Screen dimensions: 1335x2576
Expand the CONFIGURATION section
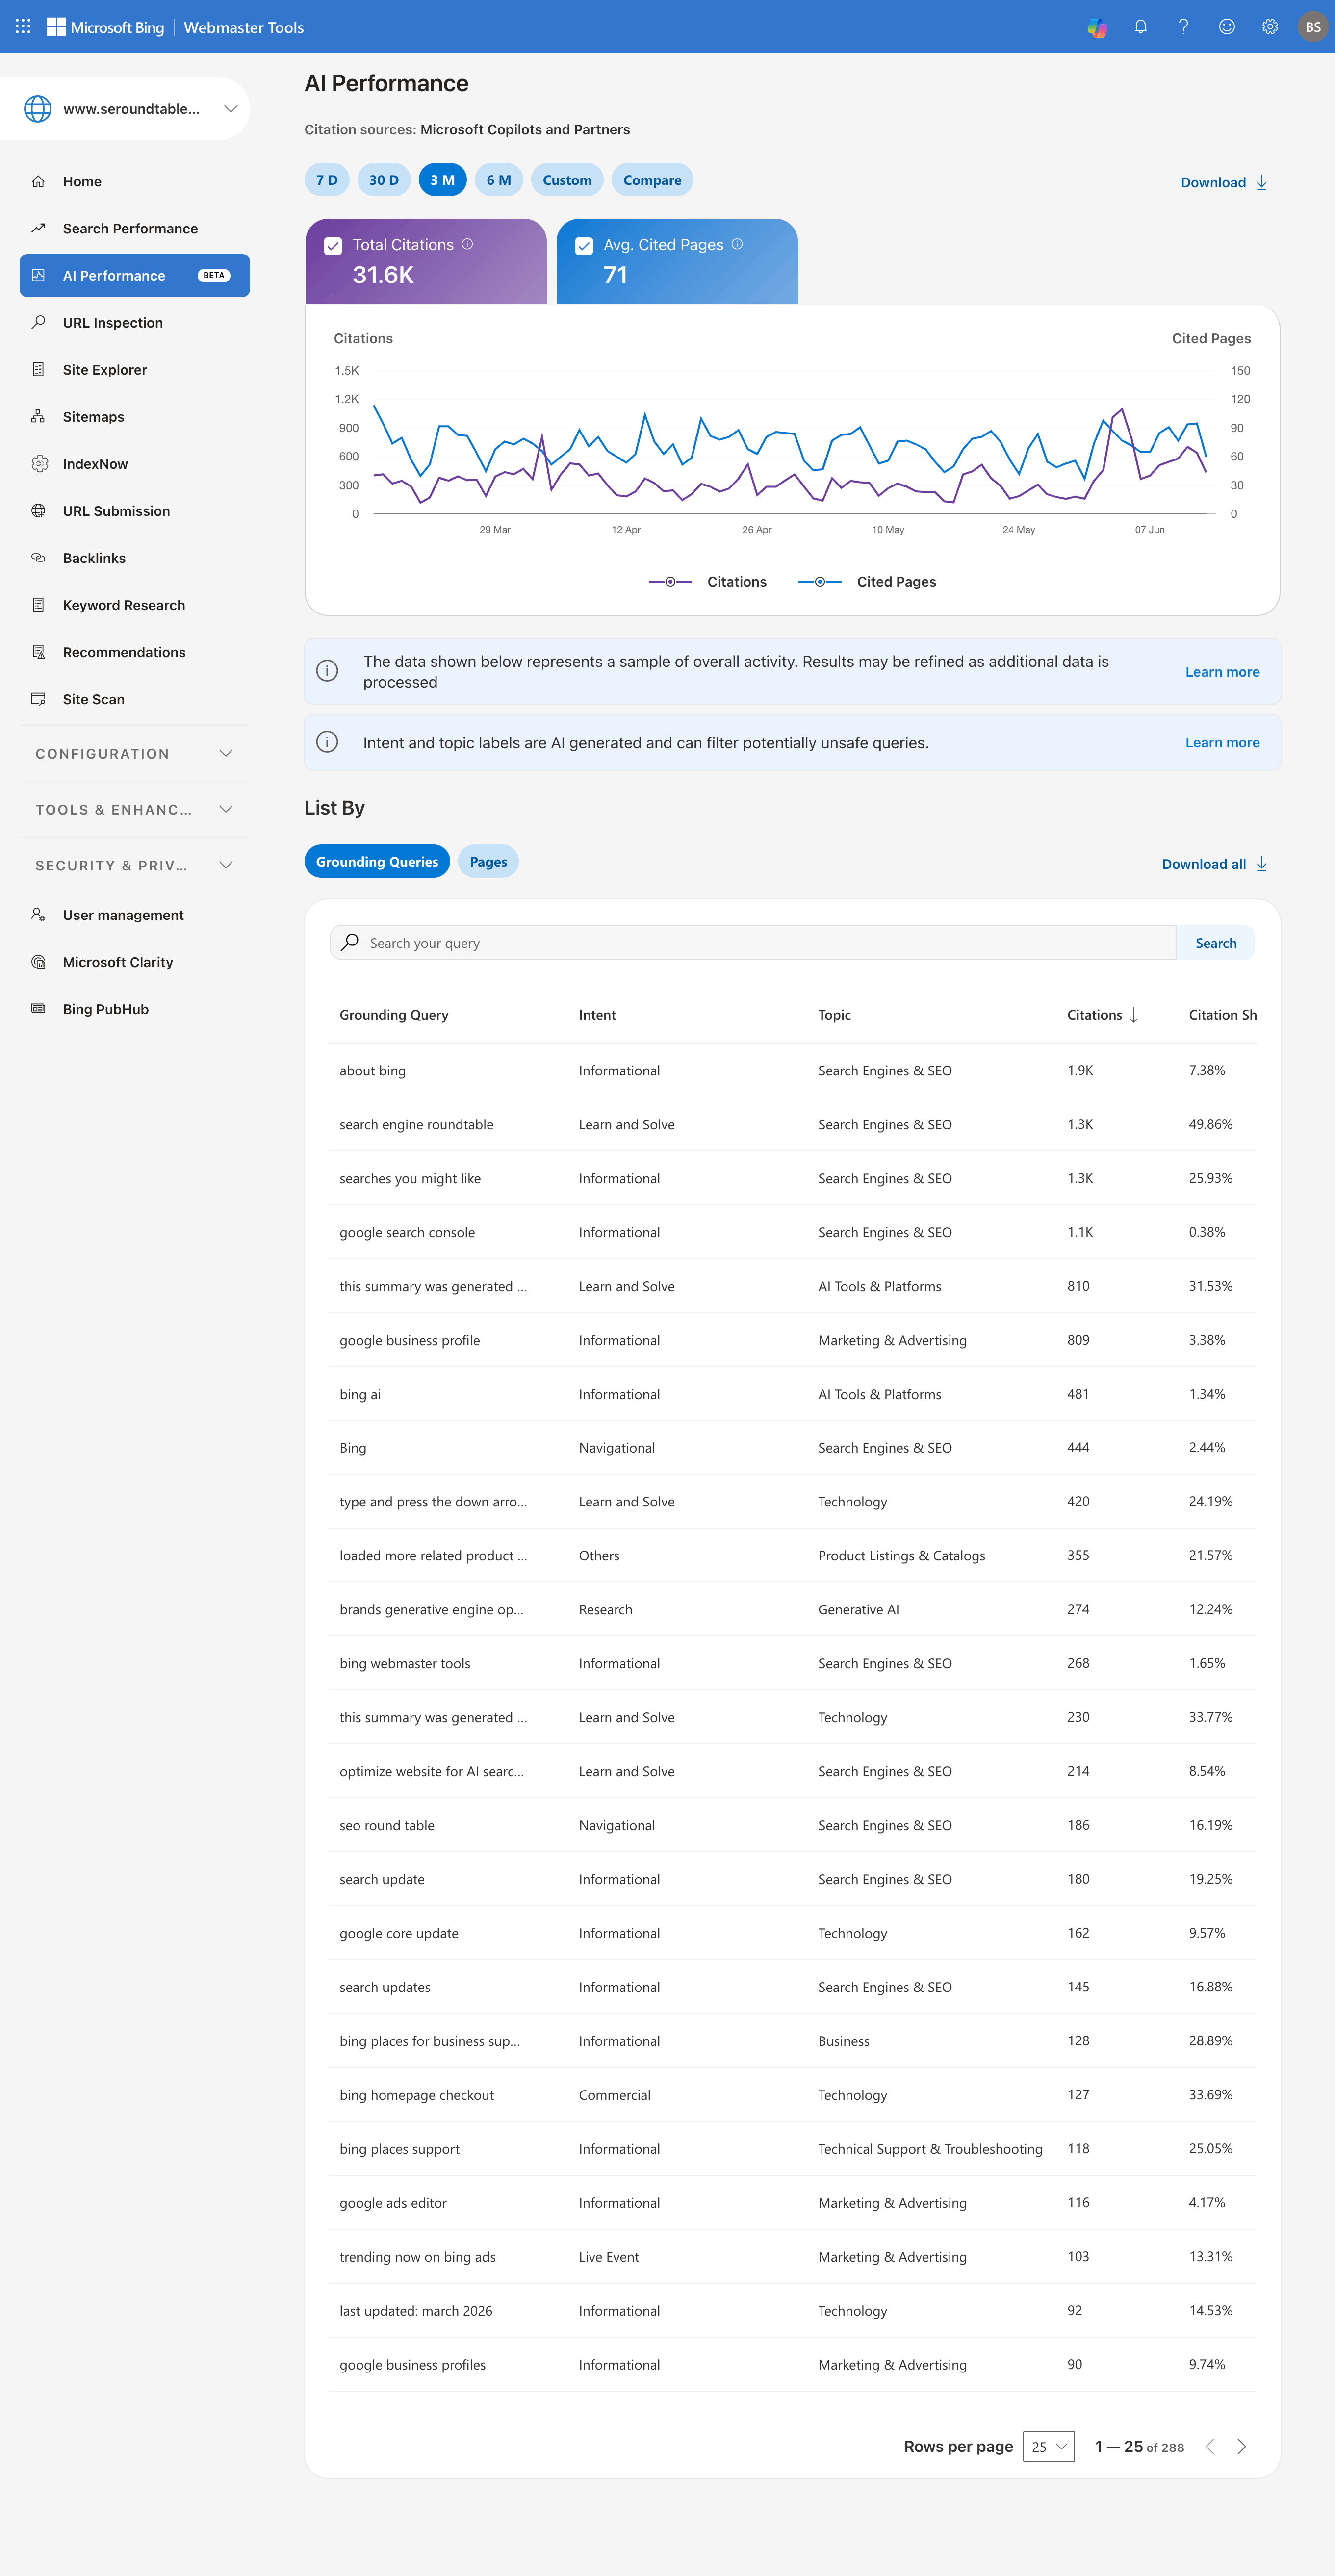point(134,753)
